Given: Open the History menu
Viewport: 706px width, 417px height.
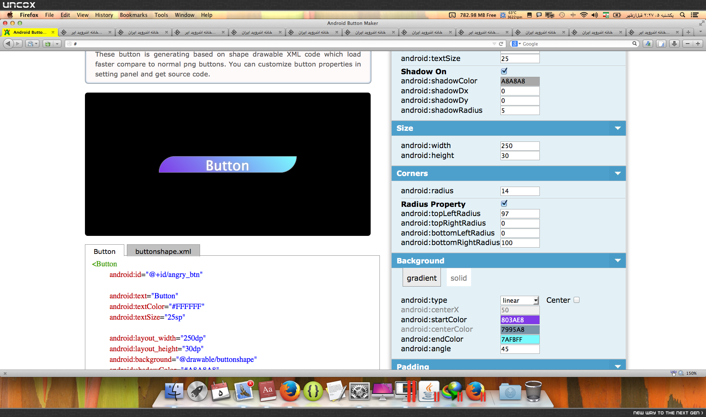Looking at the screenshot, I should [x=104, y=15].
